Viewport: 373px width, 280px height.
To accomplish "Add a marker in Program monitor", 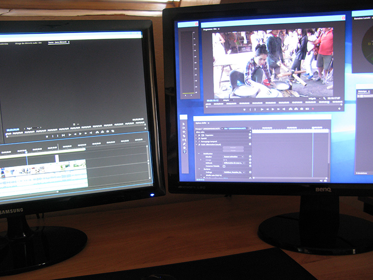I will pos(244,110).
